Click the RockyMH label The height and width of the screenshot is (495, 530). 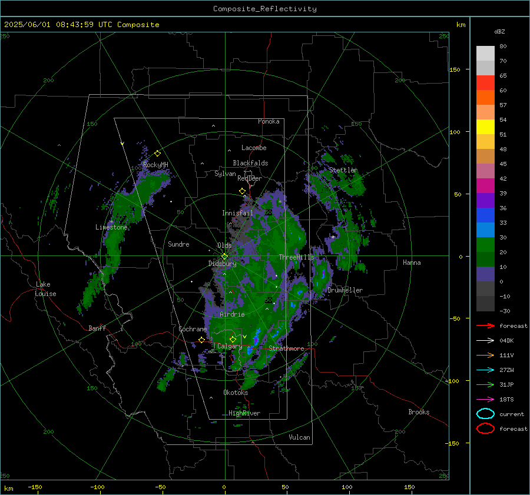(x=155, y=165)
